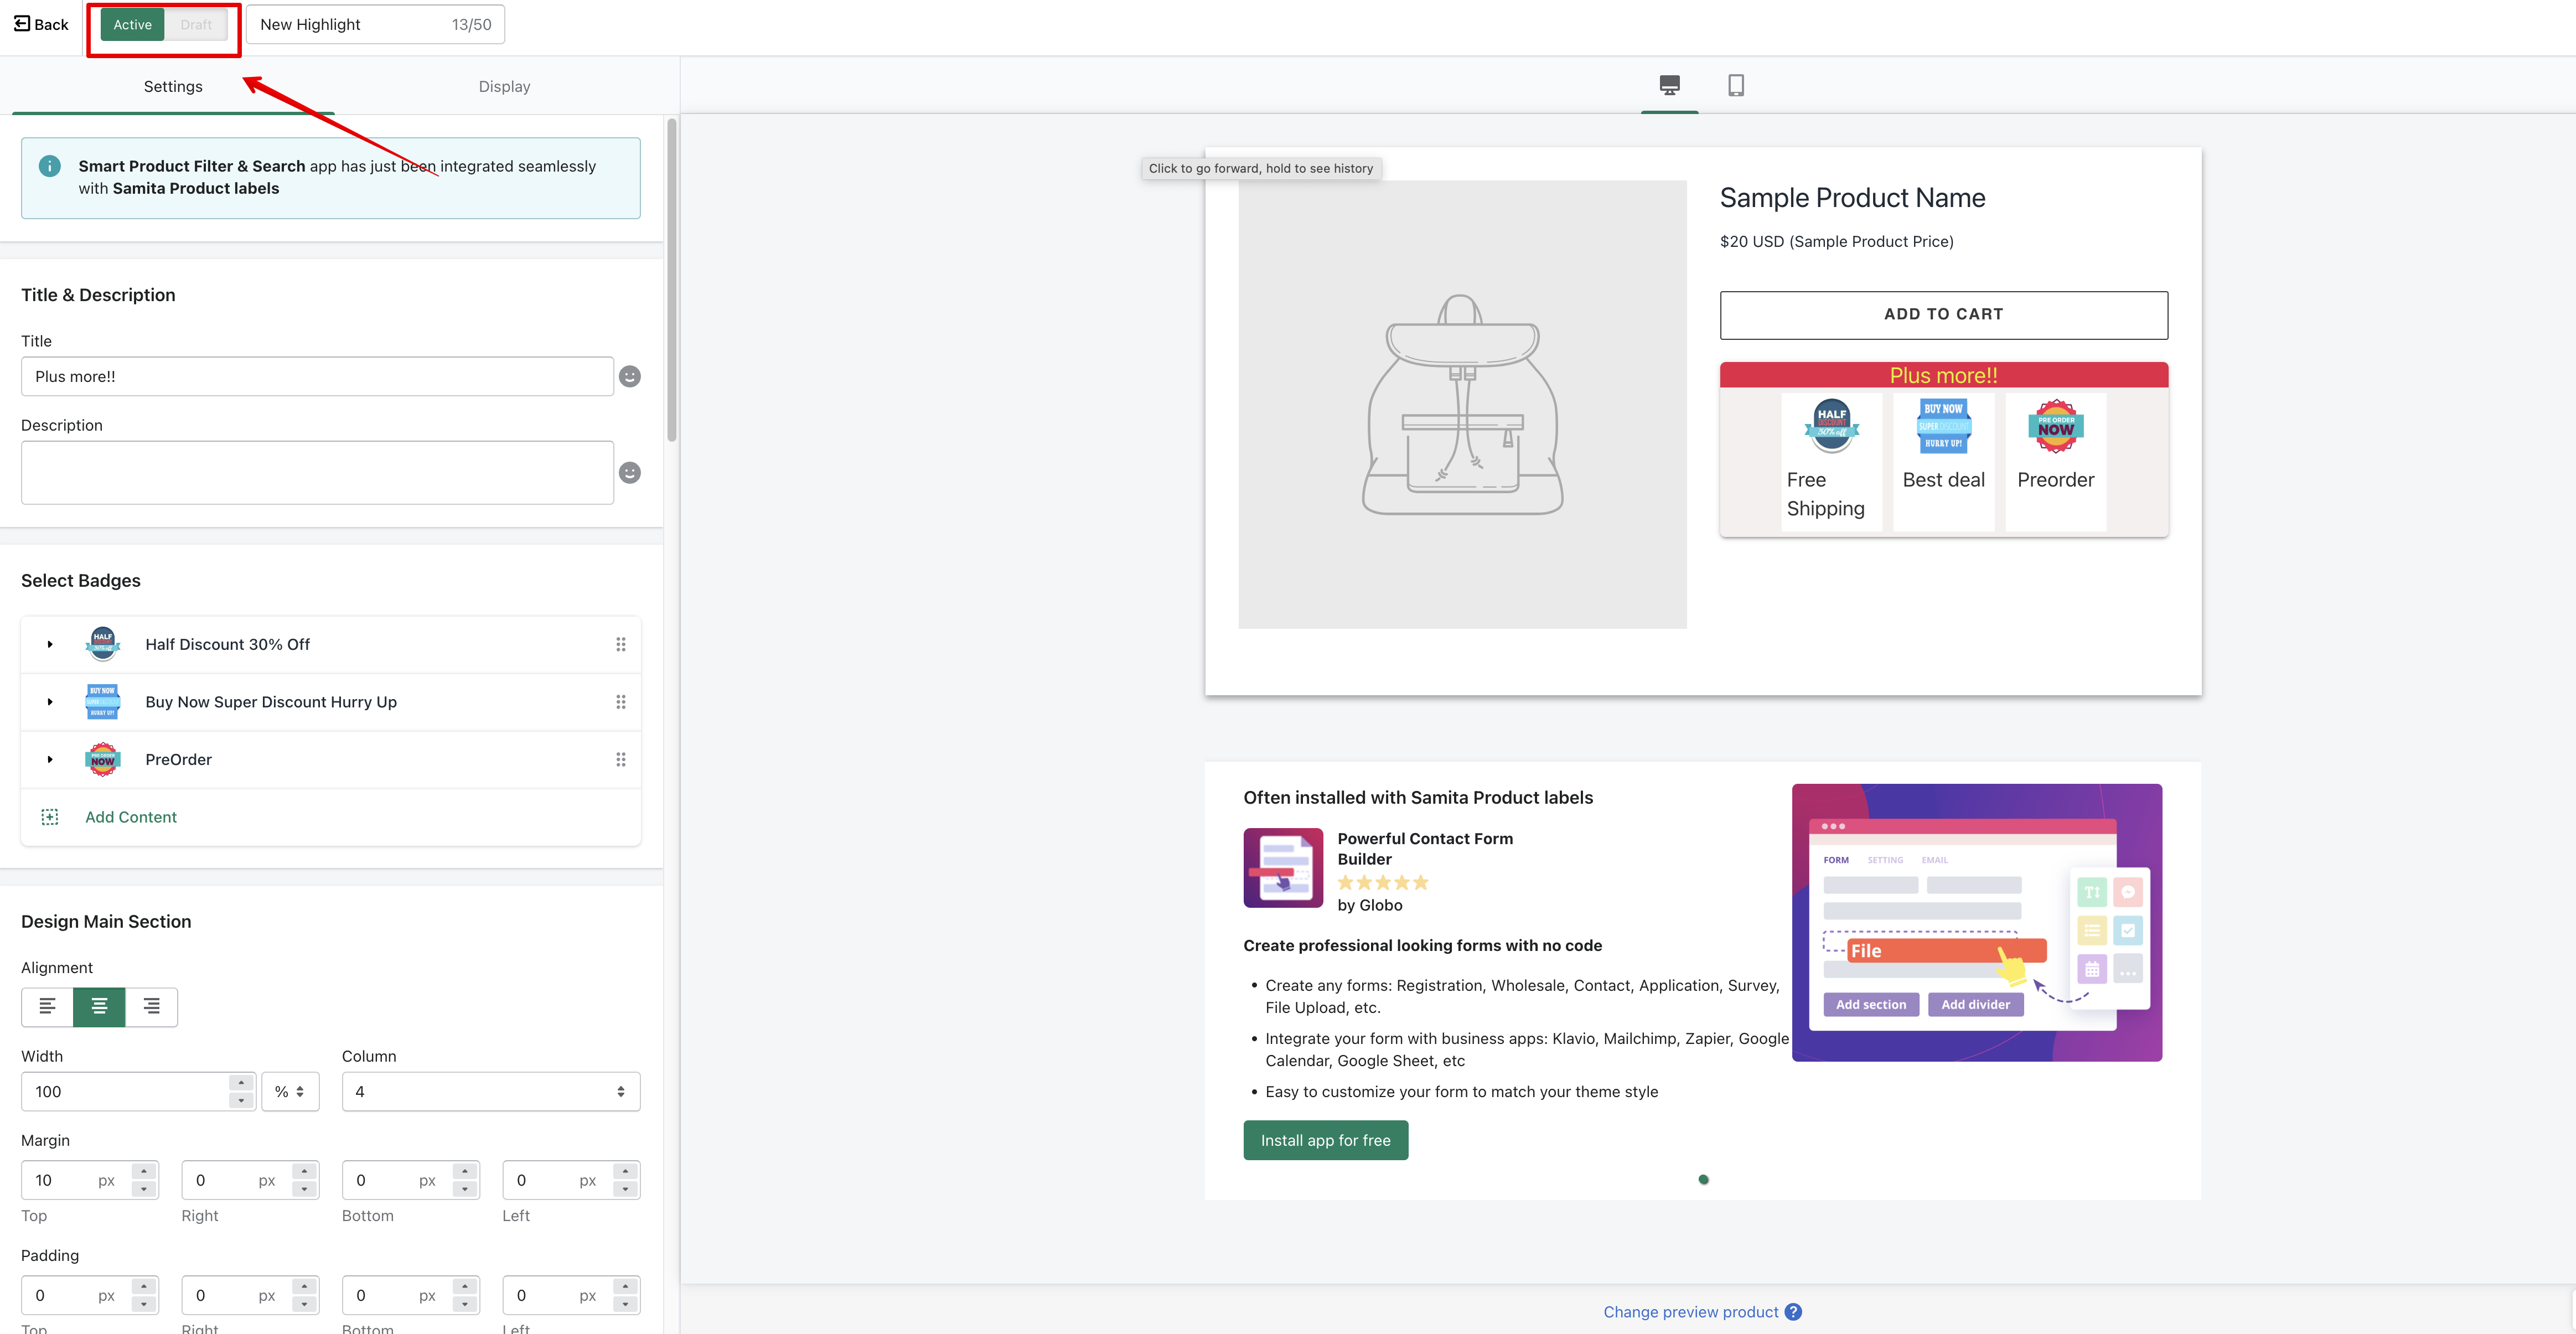Viewport: 2576px width, 1334px height.
Task: Click Install app for free button
Action: click(x=1325, y=1140)
